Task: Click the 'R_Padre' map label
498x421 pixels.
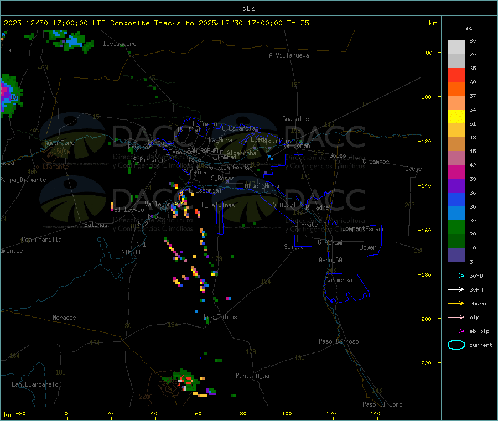Action: pyautogui.click(x=317, y=207)
